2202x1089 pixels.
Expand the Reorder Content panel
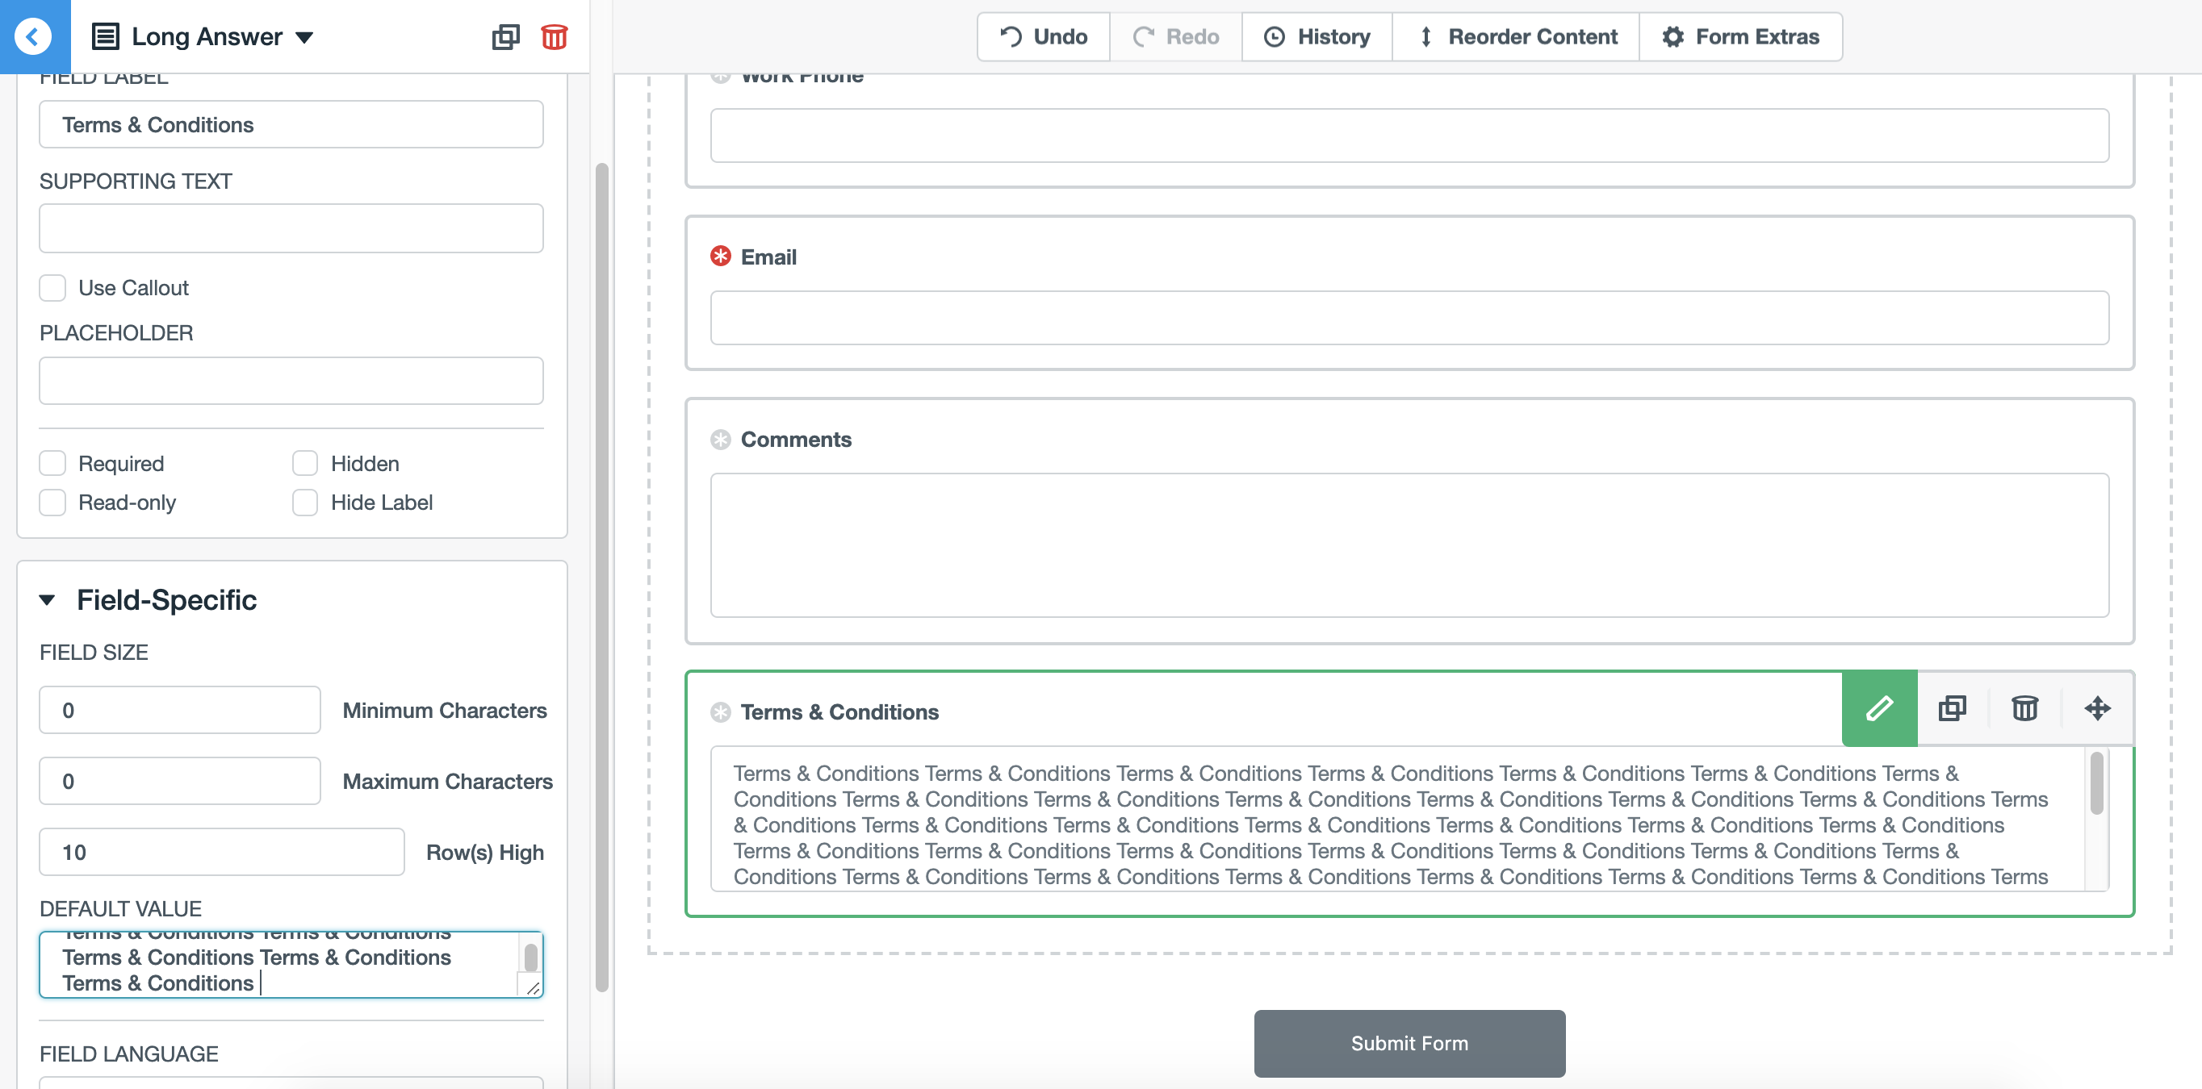[1517, 37]
